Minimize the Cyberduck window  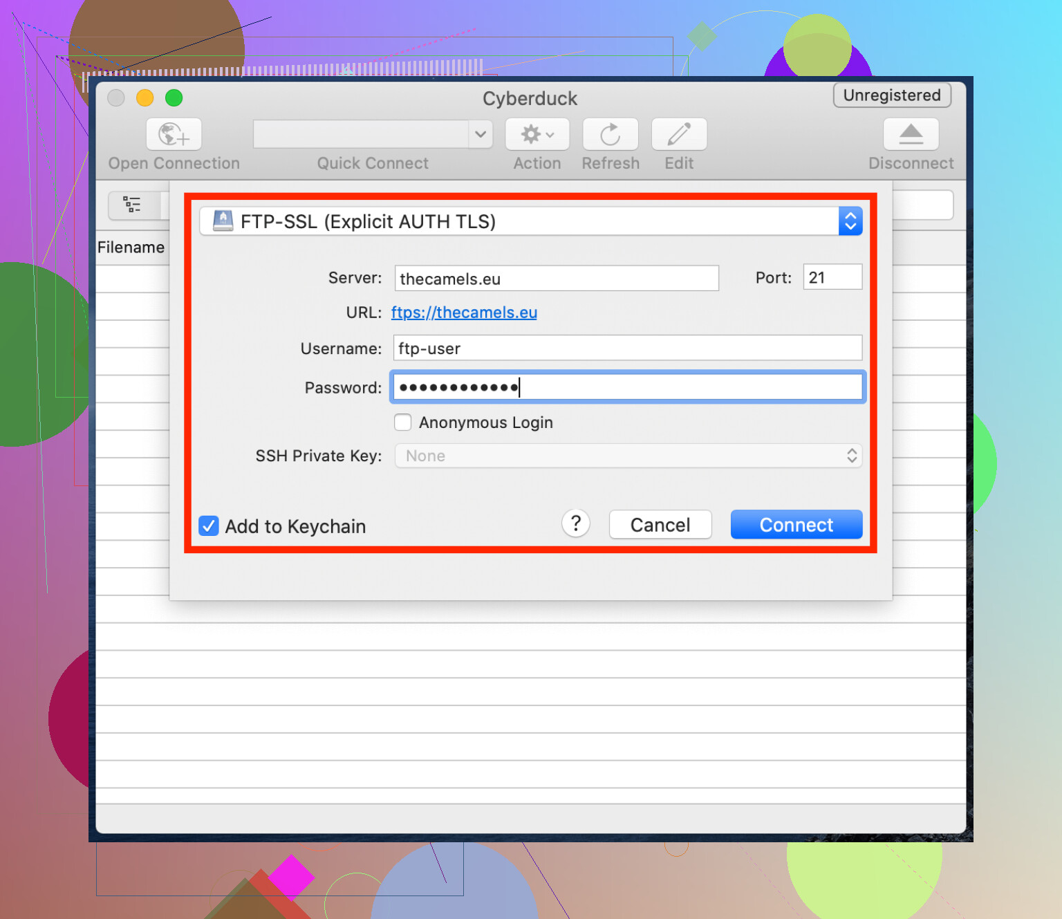145,98
